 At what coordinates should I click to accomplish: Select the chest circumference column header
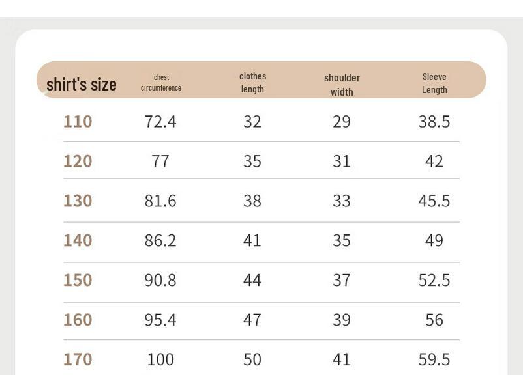(161, 83)
